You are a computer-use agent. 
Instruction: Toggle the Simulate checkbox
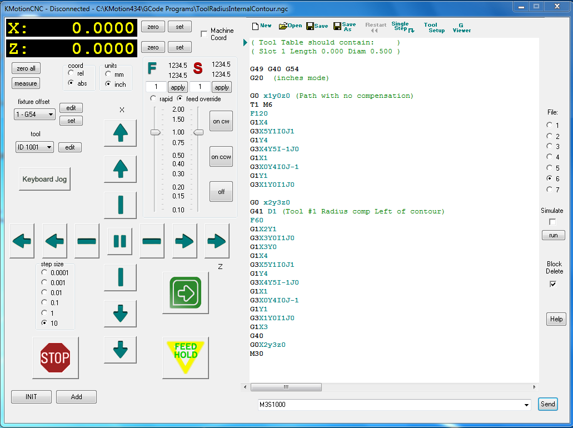pos(552,222)
